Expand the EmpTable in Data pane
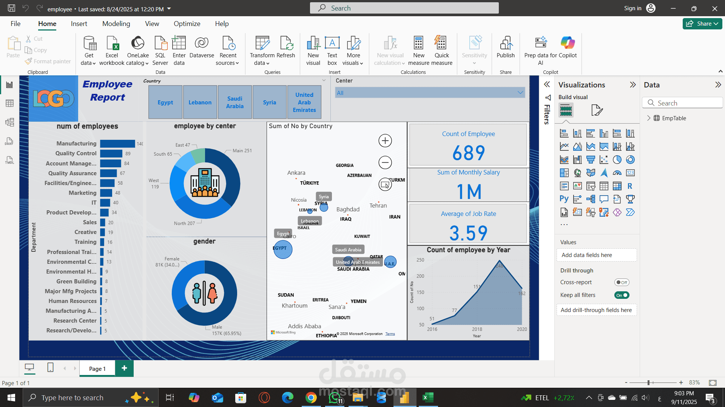Viewport: 725px width, 407px height. (x=649, y=118)
